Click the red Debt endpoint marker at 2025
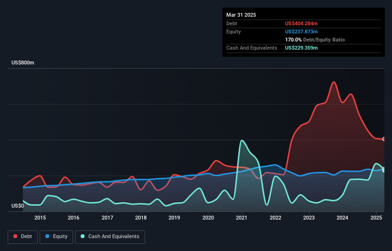Screen dimensions: 392x251 [384, 139]
